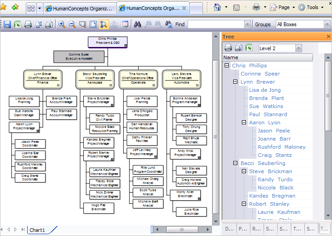The height and width of the screenshot is (236, 332).
Task: Click the chart horizontal scrollbar thumb
Action: 182,230
